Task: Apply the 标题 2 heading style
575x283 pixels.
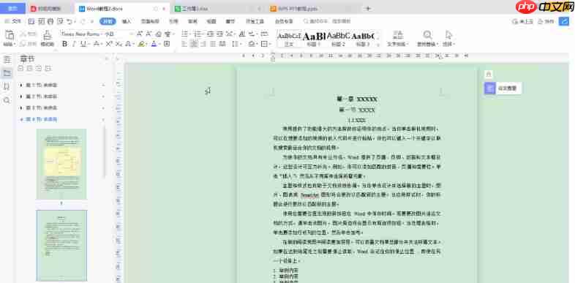Action: click(x=338, y=39)
